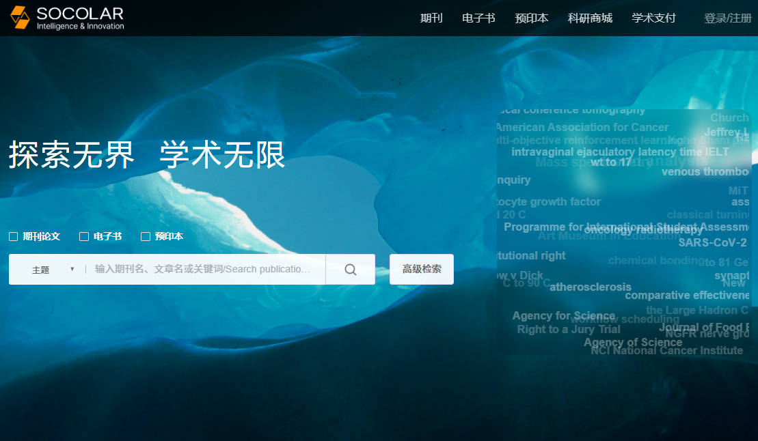
Task: Click the magnifying glass search icon
Action: [350, 270]
